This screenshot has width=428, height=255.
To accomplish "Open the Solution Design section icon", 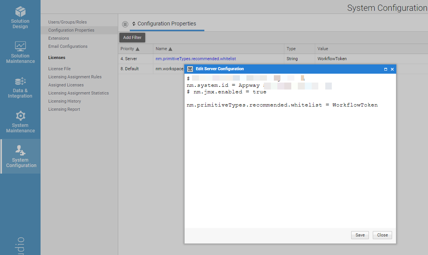I will pyautogui.click(x=20, y=12).
